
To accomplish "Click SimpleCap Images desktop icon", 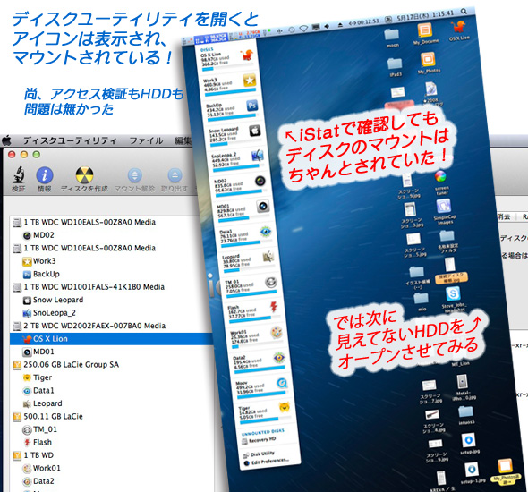I will 443,206.
